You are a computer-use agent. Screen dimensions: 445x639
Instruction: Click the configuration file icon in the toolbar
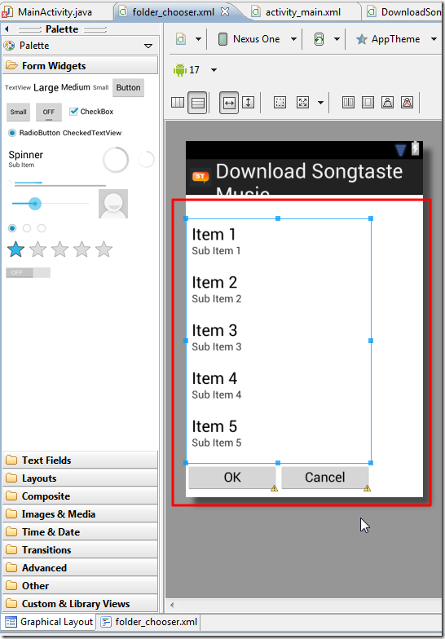point(181,39)
